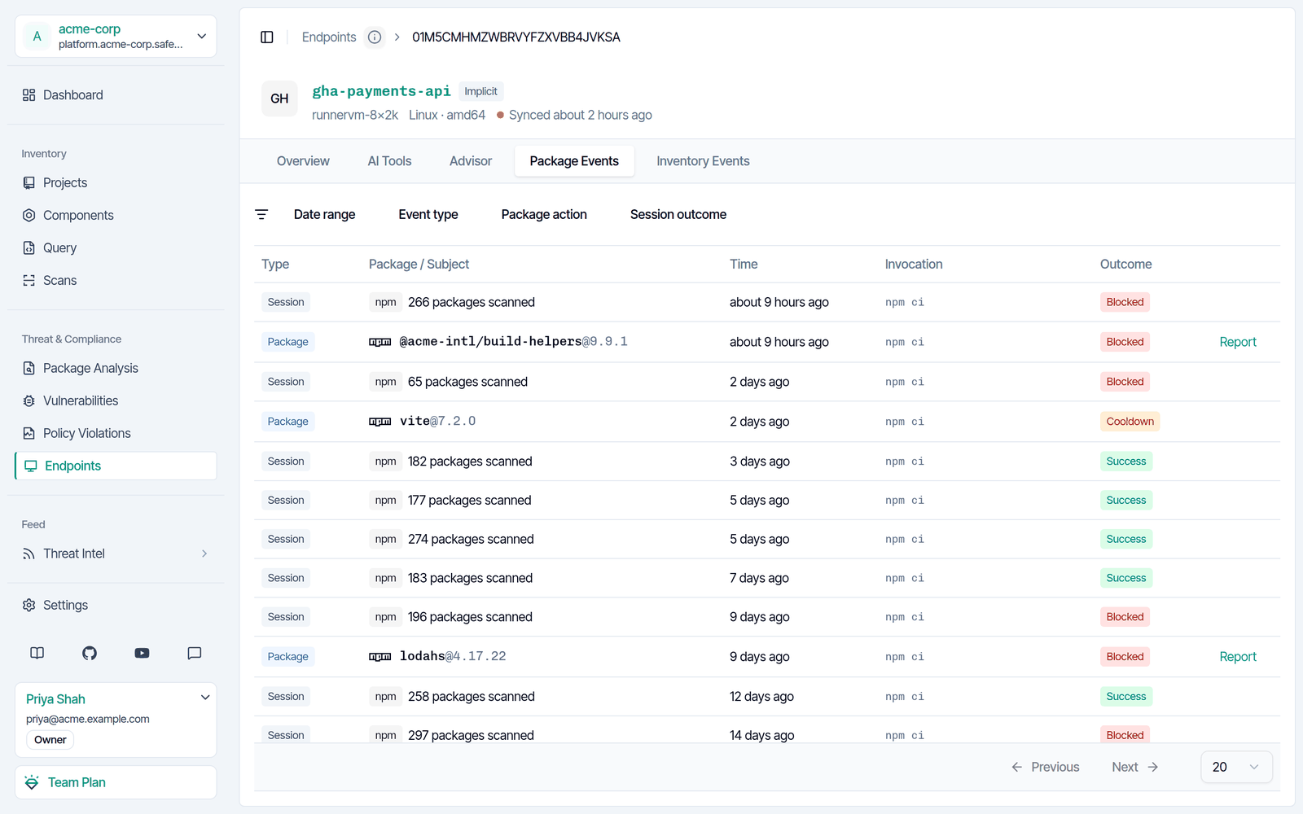
Task: Click the Settings gear icon
Action: coord(29,606)
